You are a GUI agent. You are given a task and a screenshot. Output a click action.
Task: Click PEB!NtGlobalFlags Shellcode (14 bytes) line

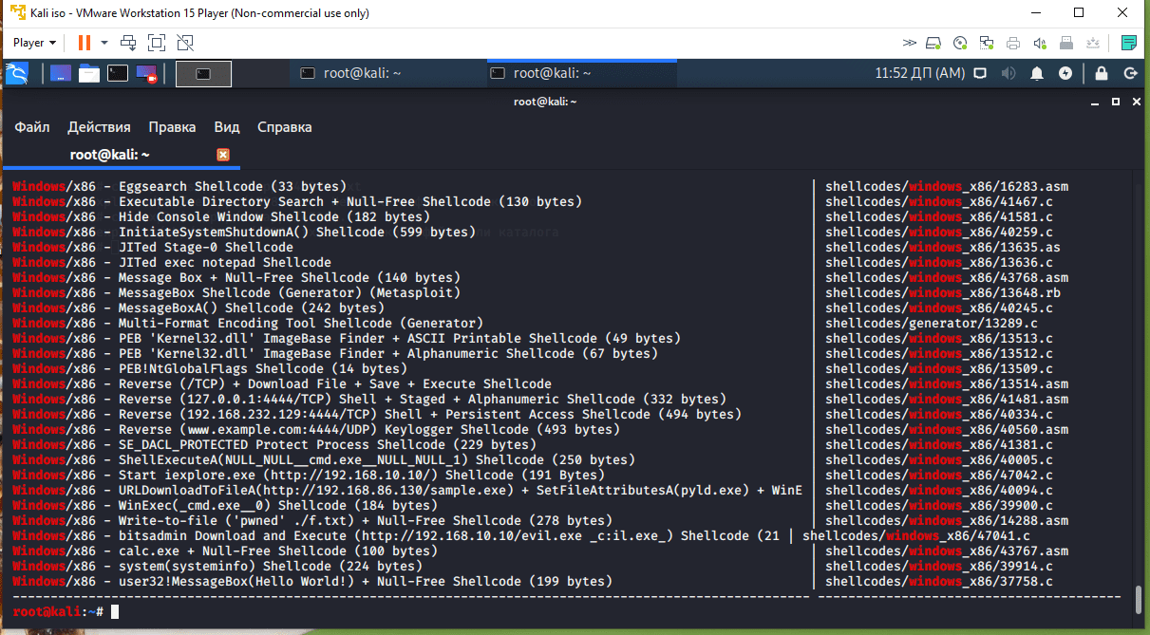211,369
